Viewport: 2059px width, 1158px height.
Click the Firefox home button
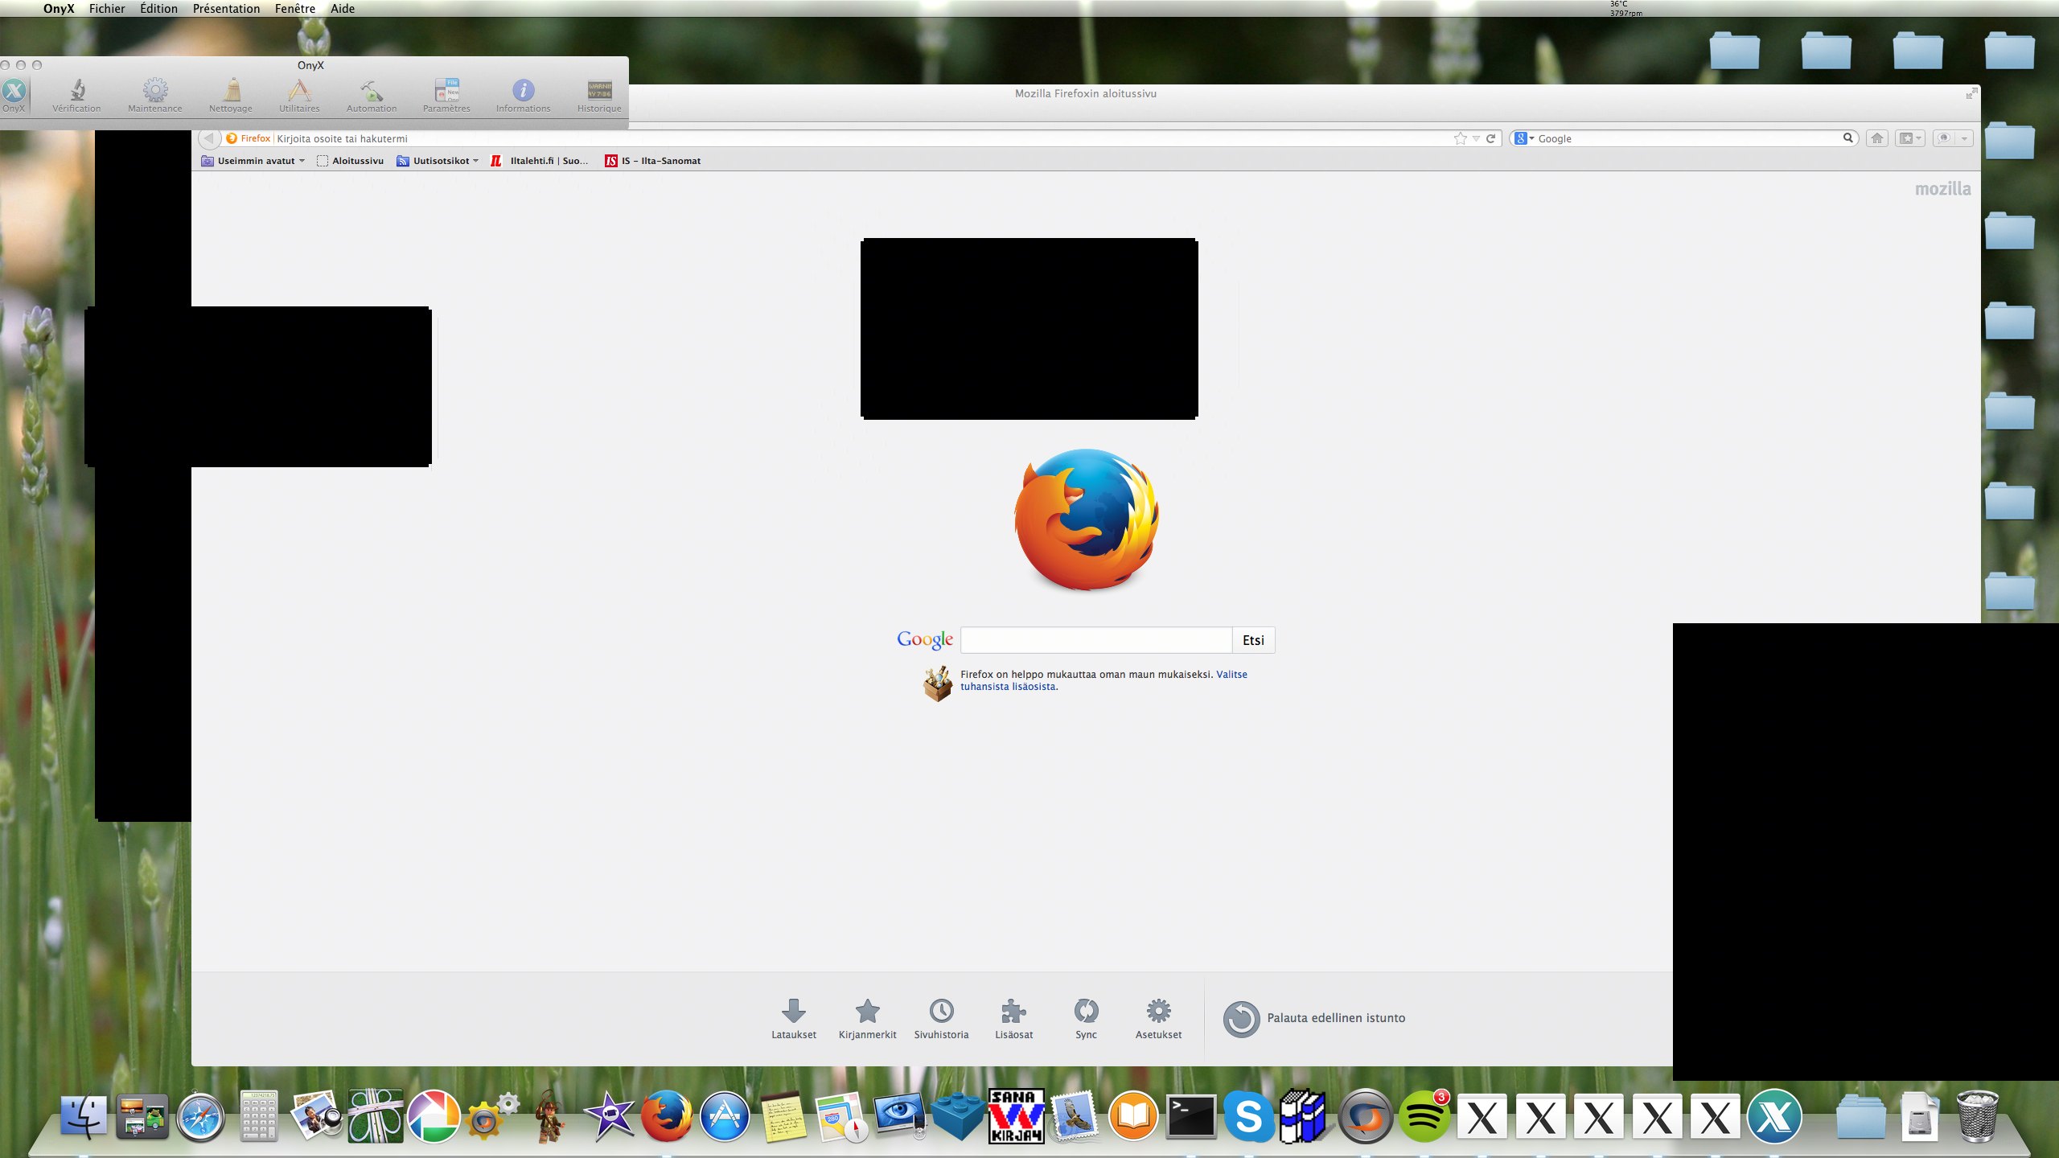coord(1876,138)
